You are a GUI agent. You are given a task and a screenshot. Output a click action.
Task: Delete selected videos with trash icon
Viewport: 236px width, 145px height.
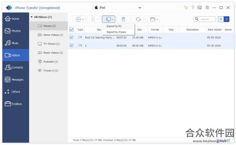coord(123,19)
